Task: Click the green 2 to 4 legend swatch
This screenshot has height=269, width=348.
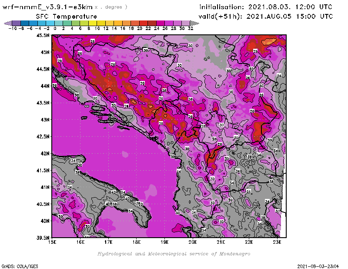Action: coord(67,23)
